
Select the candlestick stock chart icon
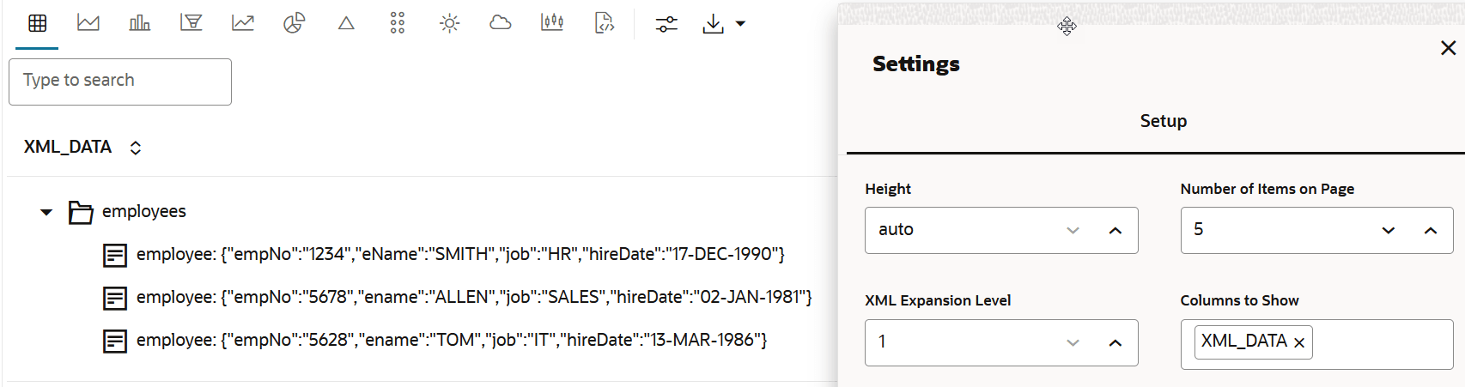(x=552, y=23)
